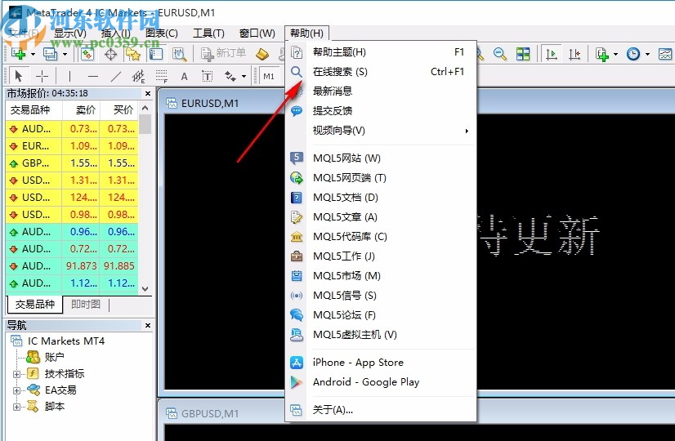Select M1 timeframe button

click(x=269, y=77)
